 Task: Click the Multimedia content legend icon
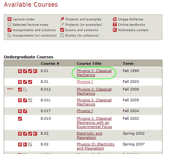115,30
